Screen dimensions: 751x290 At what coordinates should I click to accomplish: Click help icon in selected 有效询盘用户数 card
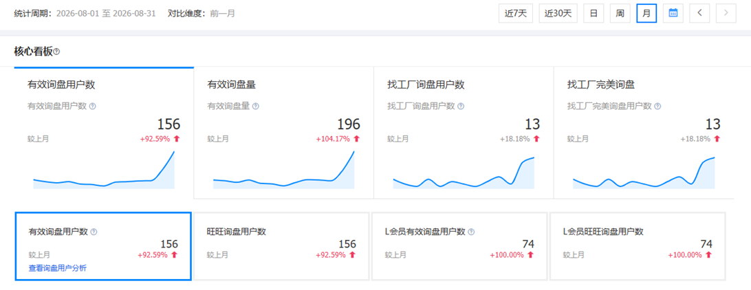tap(94, 232)
